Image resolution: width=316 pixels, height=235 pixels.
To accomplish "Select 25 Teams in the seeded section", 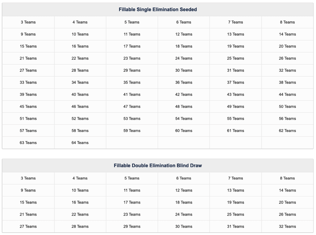I will point(235,58).
